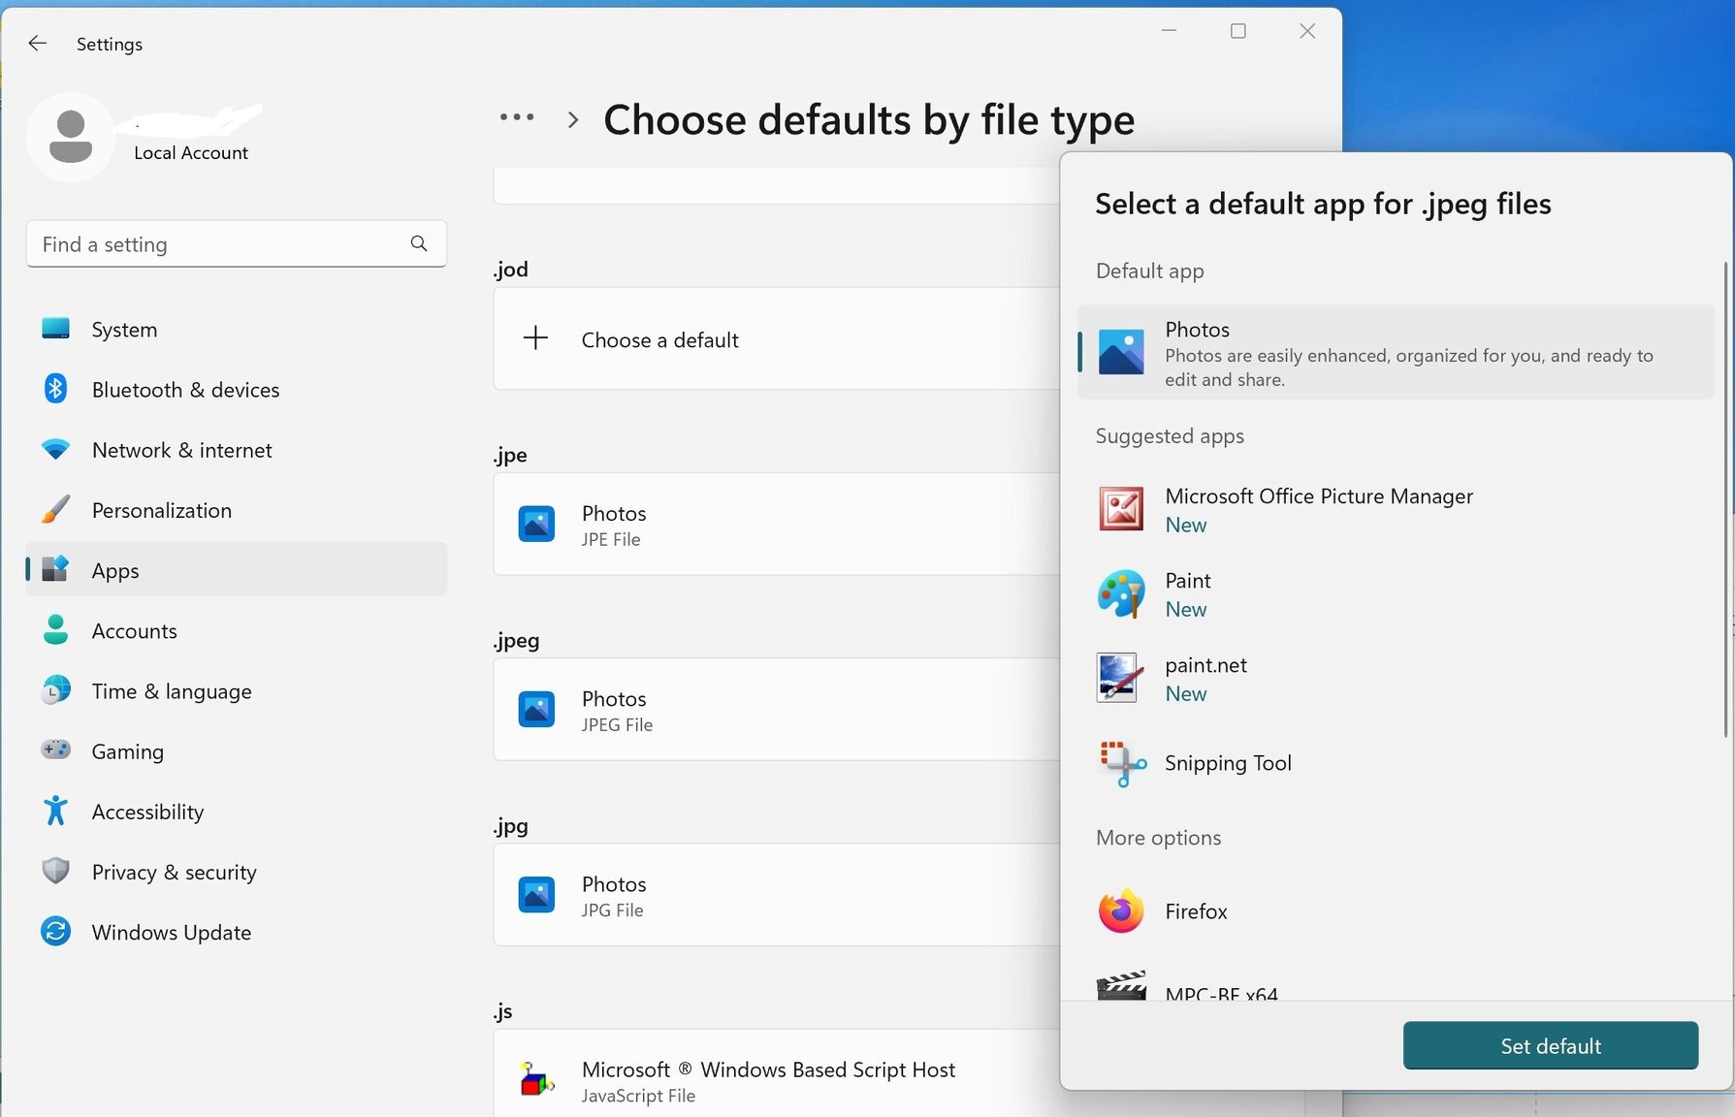This screenshot has height=1117, width=1735.
Task: Click Accessibility label in sidebar
Action: click(147, 812)
